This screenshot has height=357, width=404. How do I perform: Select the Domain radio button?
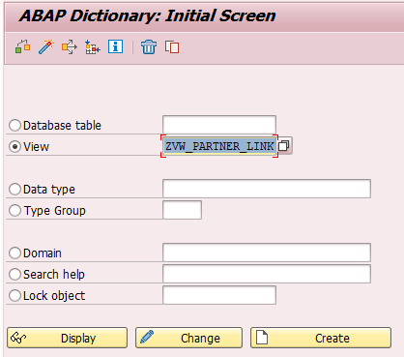tap(14, 253)
